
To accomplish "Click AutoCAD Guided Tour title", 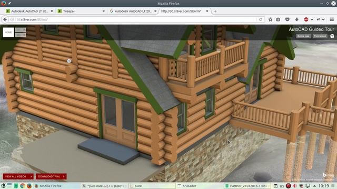I will click(311, 29).
